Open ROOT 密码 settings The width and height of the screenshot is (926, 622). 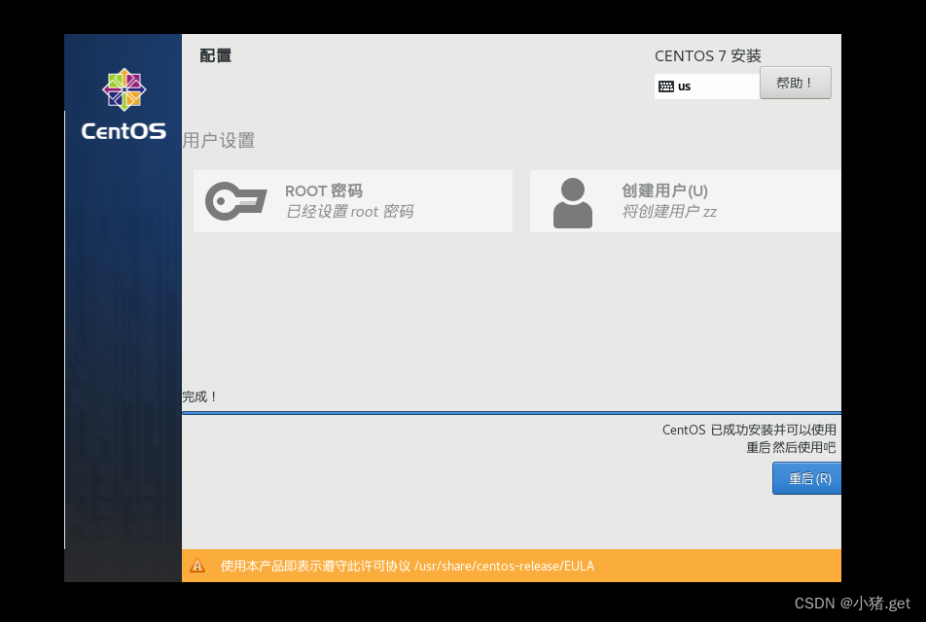pyautogui.click(x=352, y=201)
